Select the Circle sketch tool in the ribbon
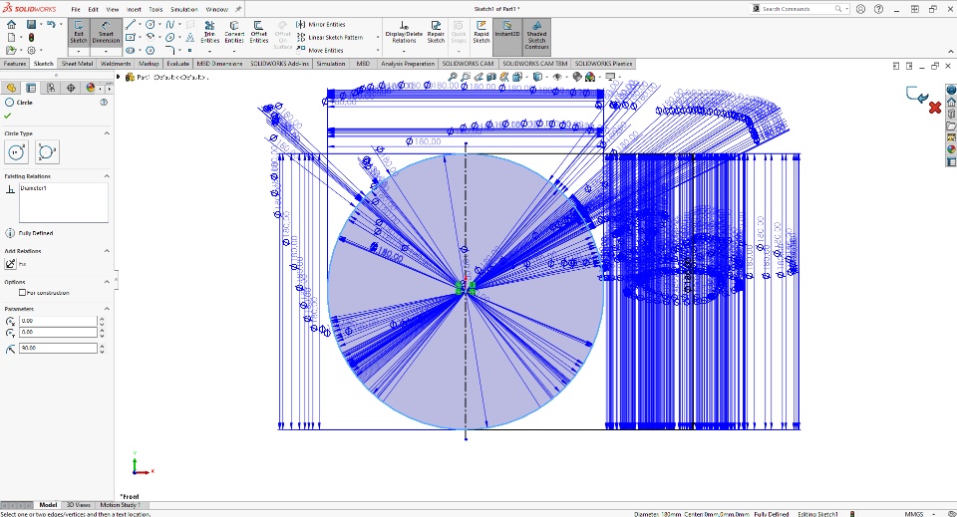Viewport: 957px width, 517px height. 151,24
